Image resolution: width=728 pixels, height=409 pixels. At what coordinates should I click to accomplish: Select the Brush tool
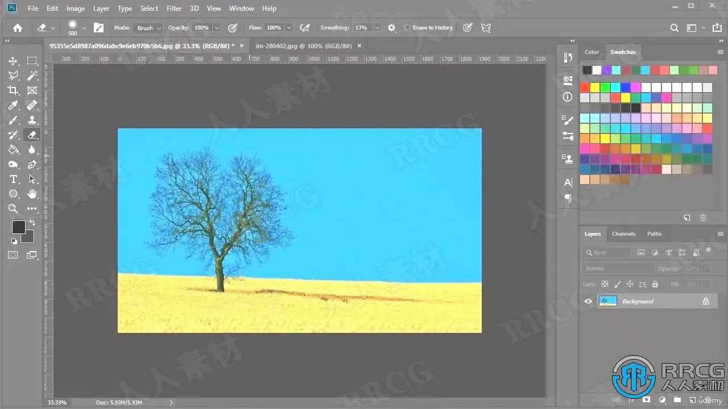[13, 120]
